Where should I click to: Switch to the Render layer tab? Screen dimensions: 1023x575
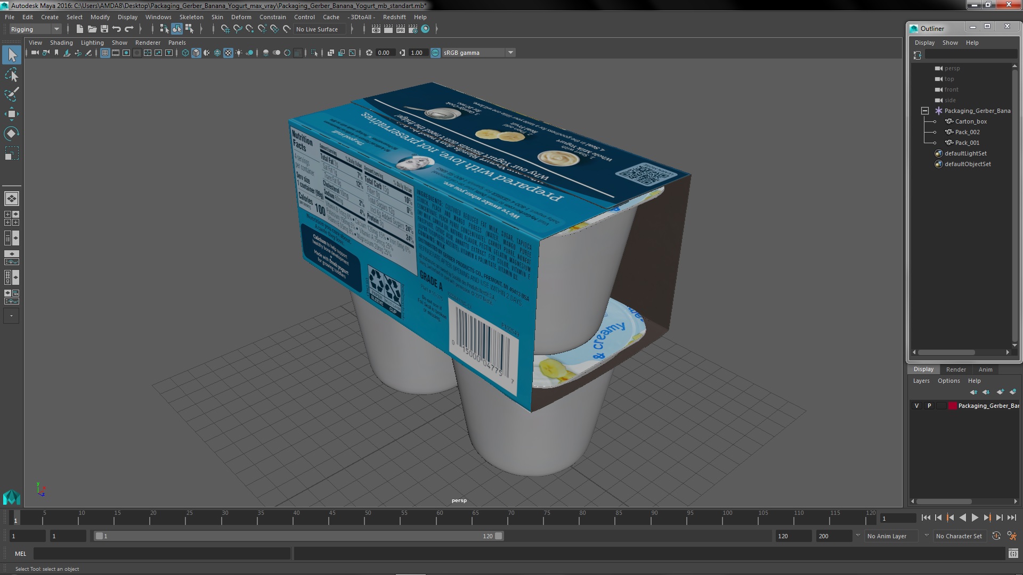coord(956,369)
